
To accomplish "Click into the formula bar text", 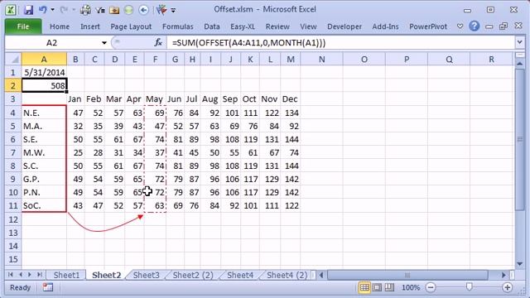I will [340, 43].
